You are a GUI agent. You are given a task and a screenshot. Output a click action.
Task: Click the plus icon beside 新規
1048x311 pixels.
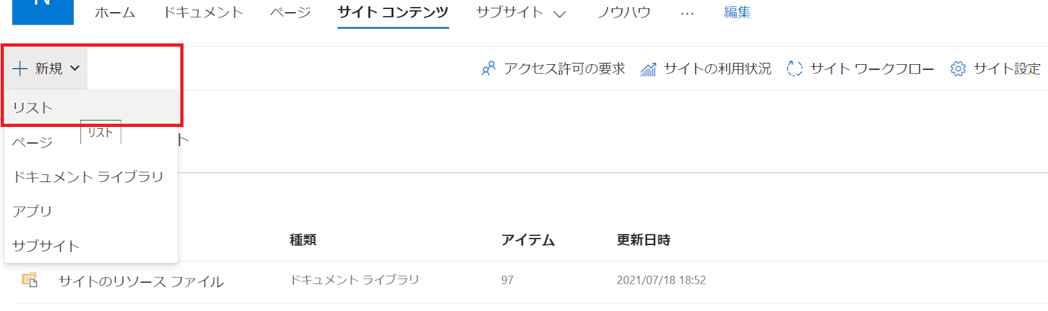coord(19,68)
